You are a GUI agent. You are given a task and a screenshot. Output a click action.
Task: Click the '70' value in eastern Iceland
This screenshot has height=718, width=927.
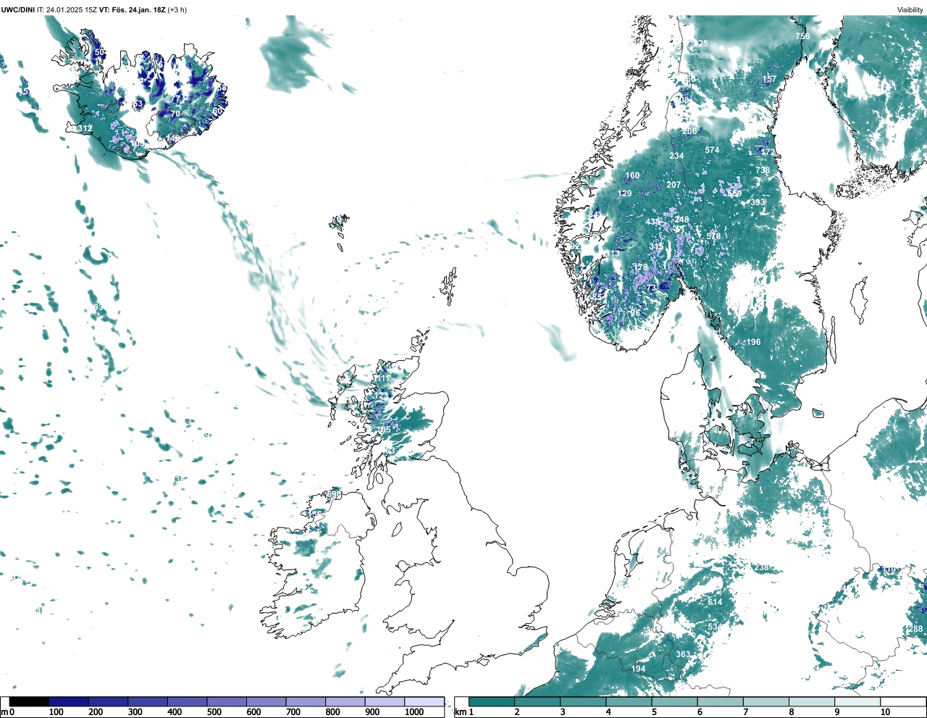(175, 114)
